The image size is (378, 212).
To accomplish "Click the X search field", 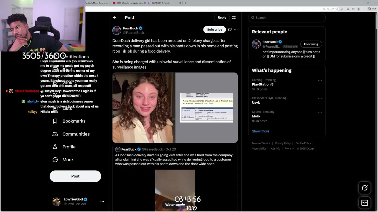I will click(287, 18).
